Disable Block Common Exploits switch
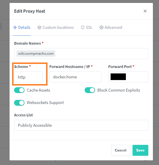The width and height of the screenshot is (159, 165). (90, 90)
